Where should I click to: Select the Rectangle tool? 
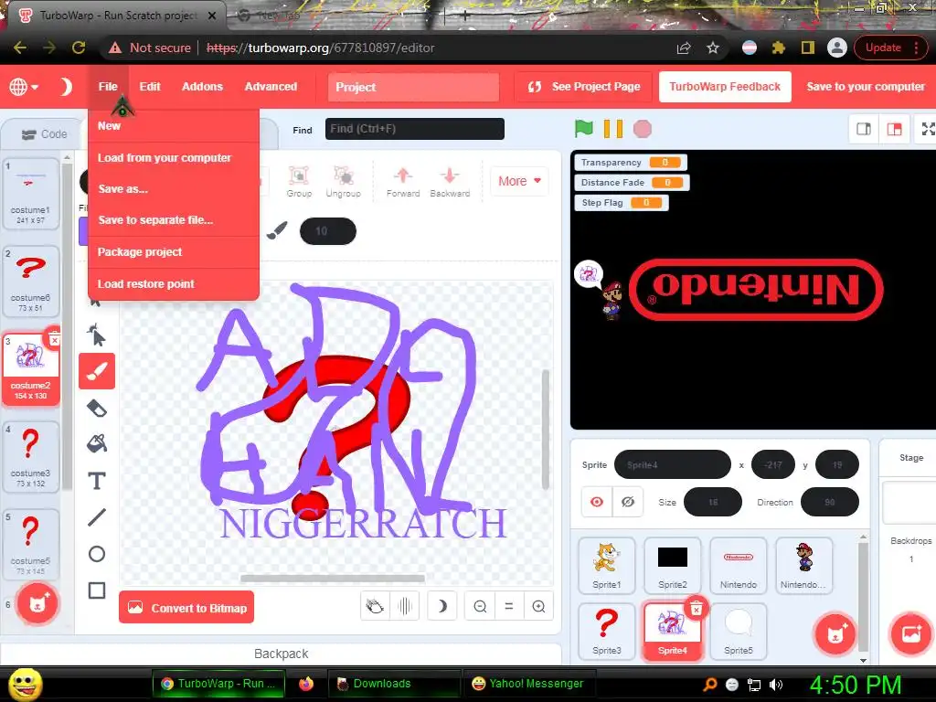(97, 590)
